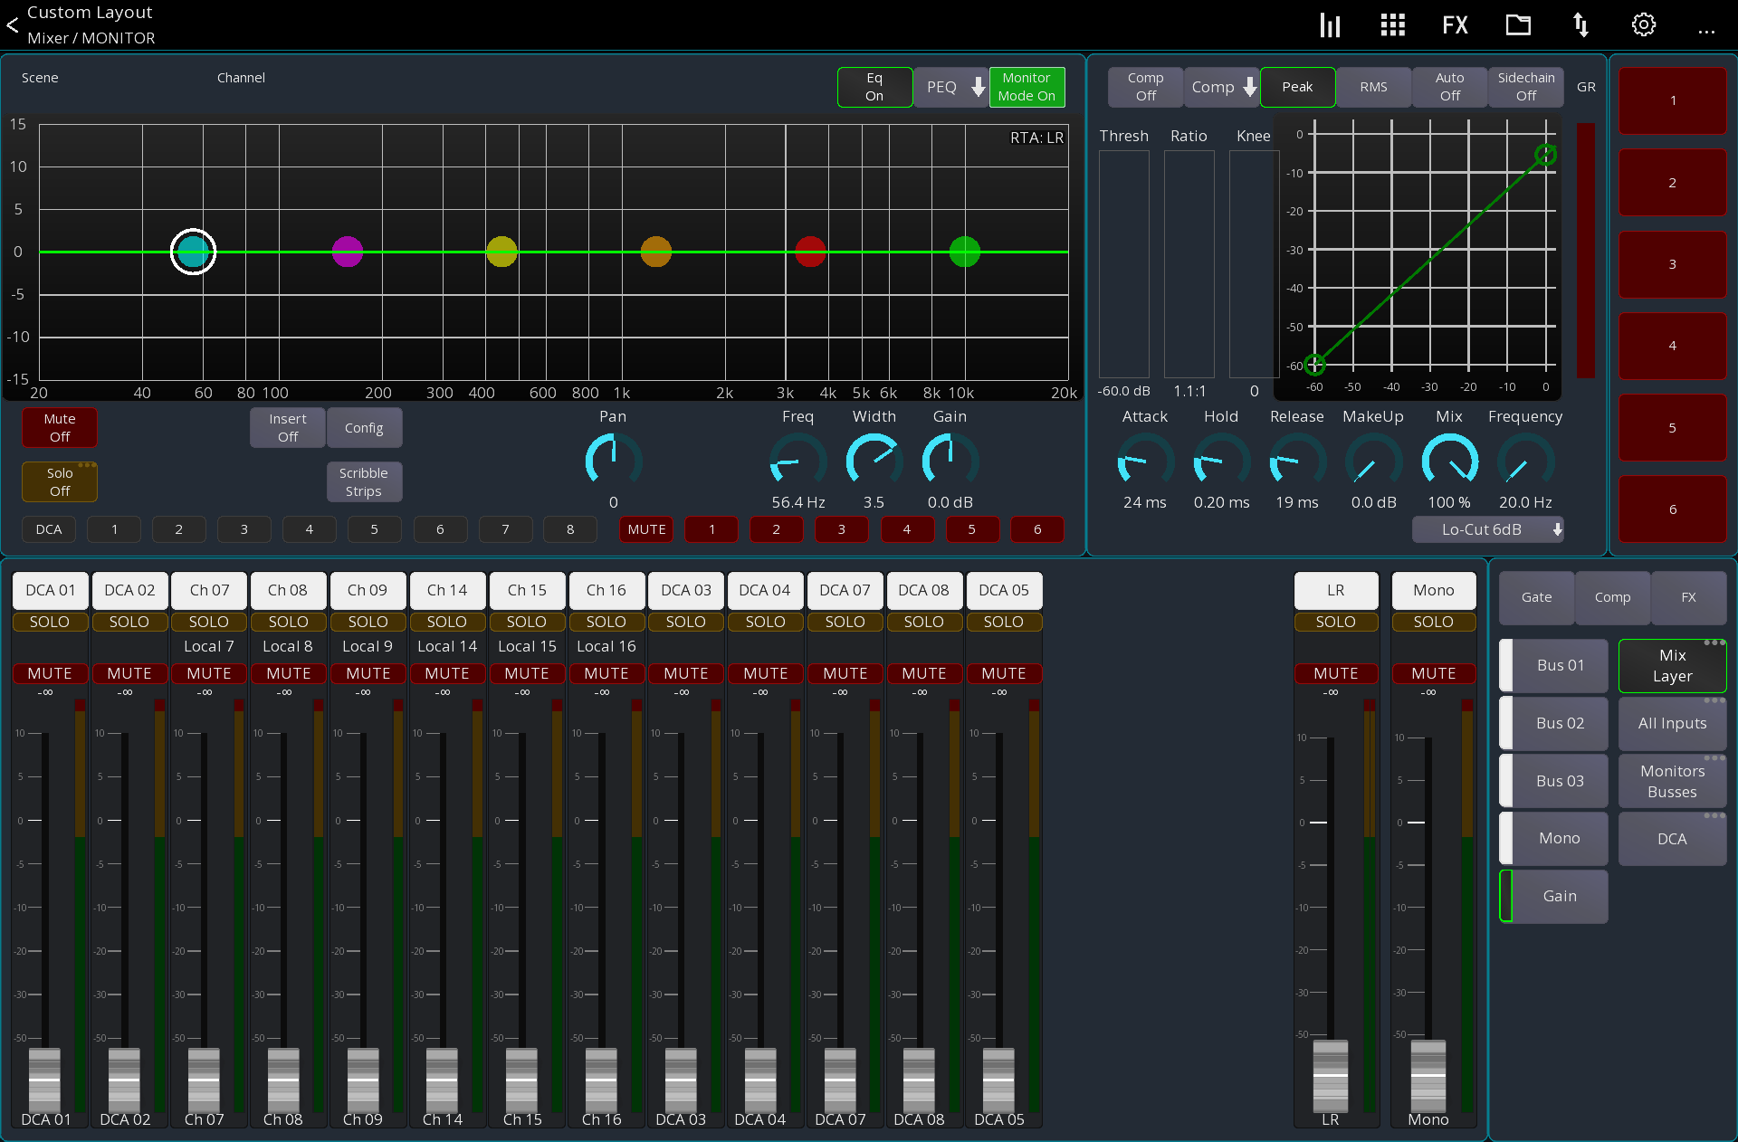
Task: Click the Ch 07 fader handle
Action: [x=204, y=1080]
